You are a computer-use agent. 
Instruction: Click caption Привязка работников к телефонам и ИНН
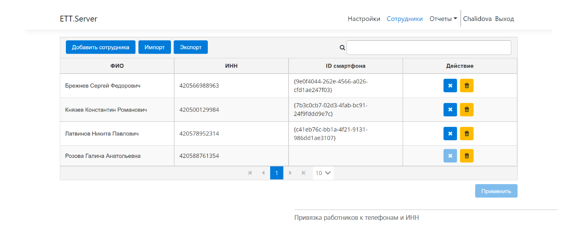[x=357, y=217]
